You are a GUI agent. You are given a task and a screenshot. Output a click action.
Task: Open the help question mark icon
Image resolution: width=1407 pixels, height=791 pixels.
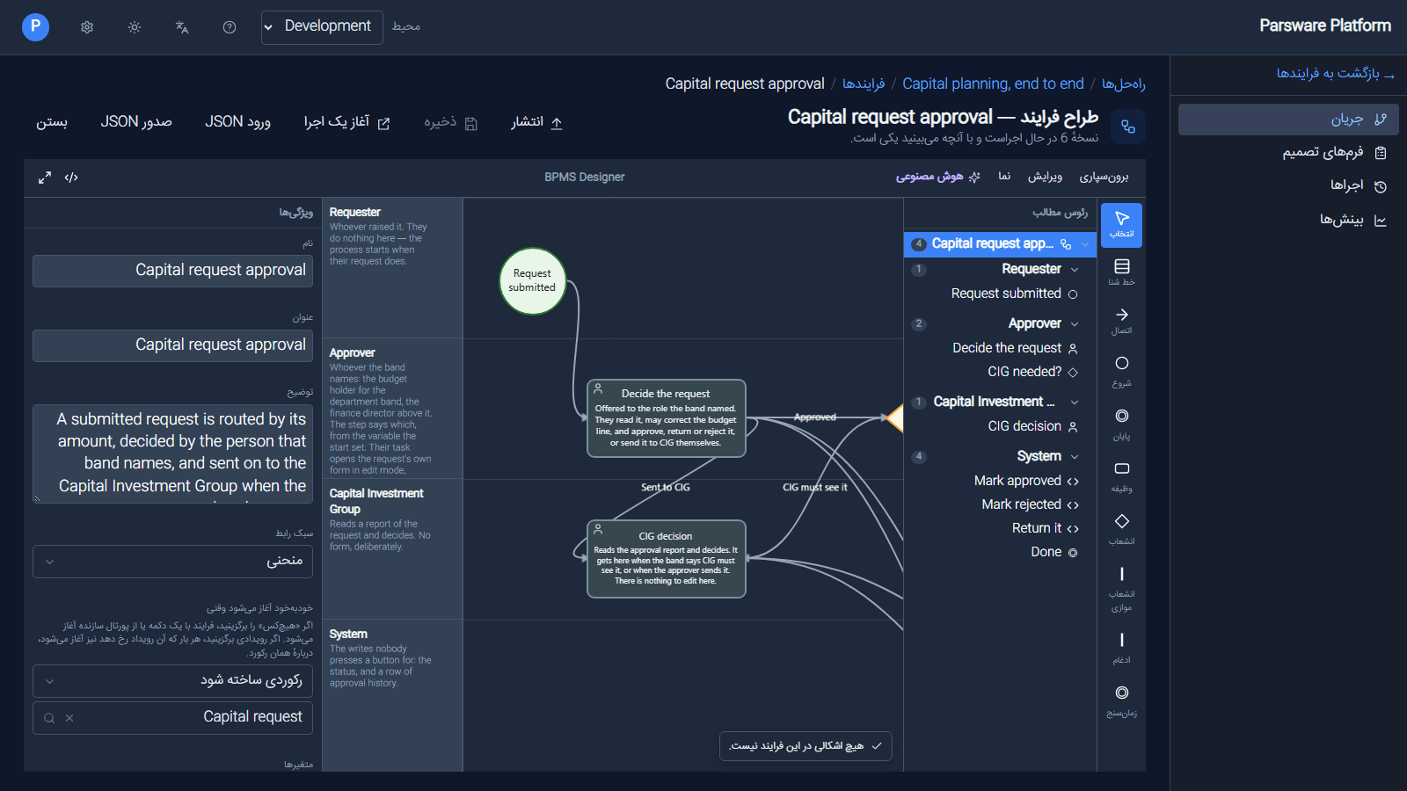click(x=230, y=27)
